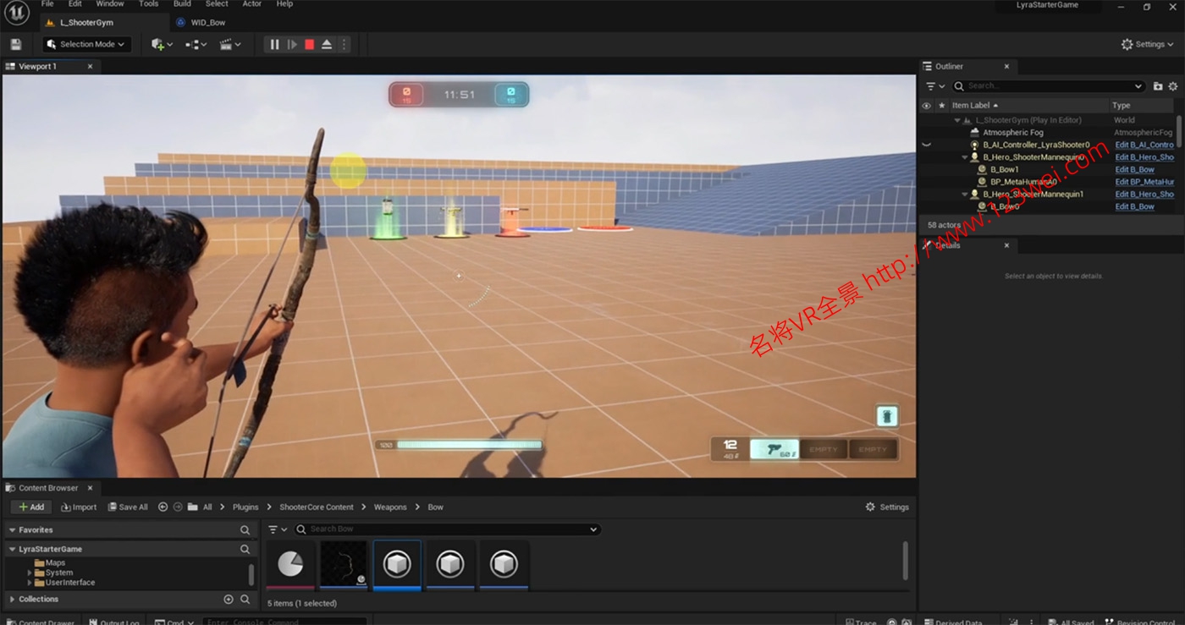Select the Pause playback icon in toolbar

click(274, 44)
